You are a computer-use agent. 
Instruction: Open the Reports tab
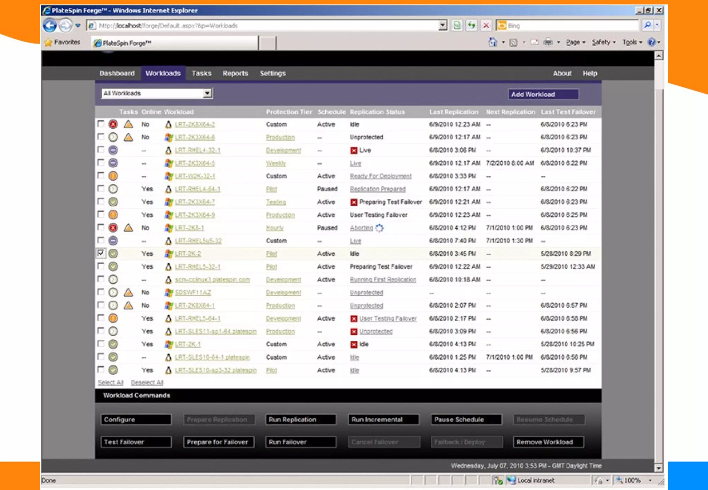235,73
